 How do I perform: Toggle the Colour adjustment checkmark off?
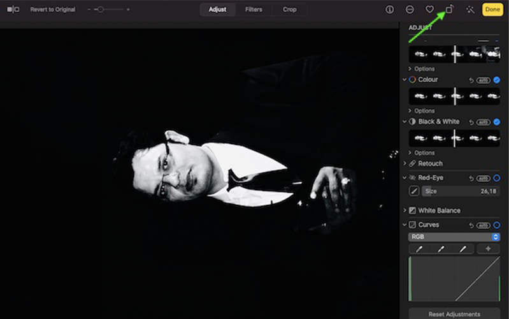pos(496,80)
